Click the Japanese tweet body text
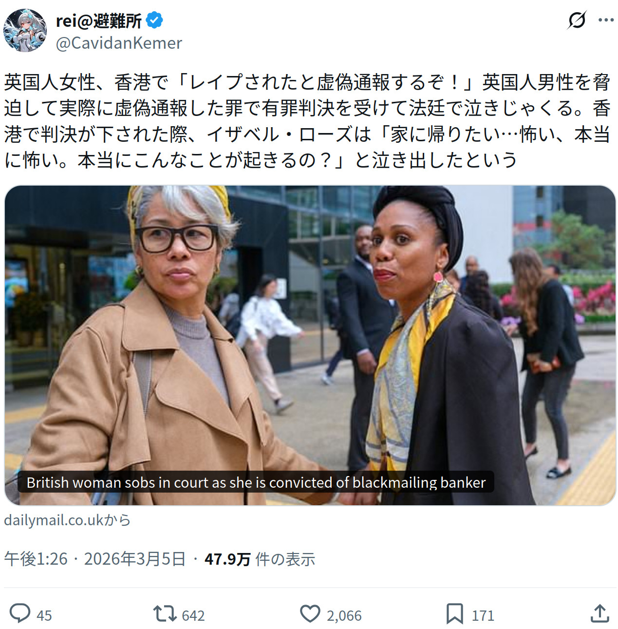This screenshot has height=629, width=618. (307, 121)
